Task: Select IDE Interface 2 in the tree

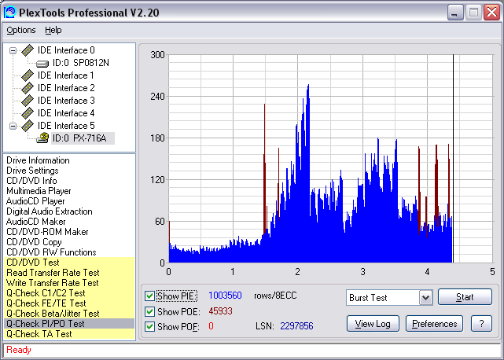Action: pyautogui.click(x=66, y=88)
